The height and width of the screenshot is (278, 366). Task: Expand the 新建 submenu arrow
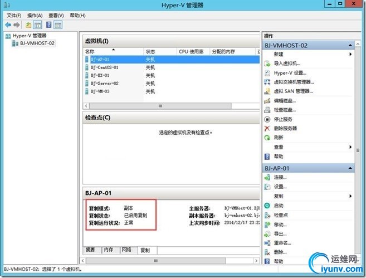(x=350, y=54)
